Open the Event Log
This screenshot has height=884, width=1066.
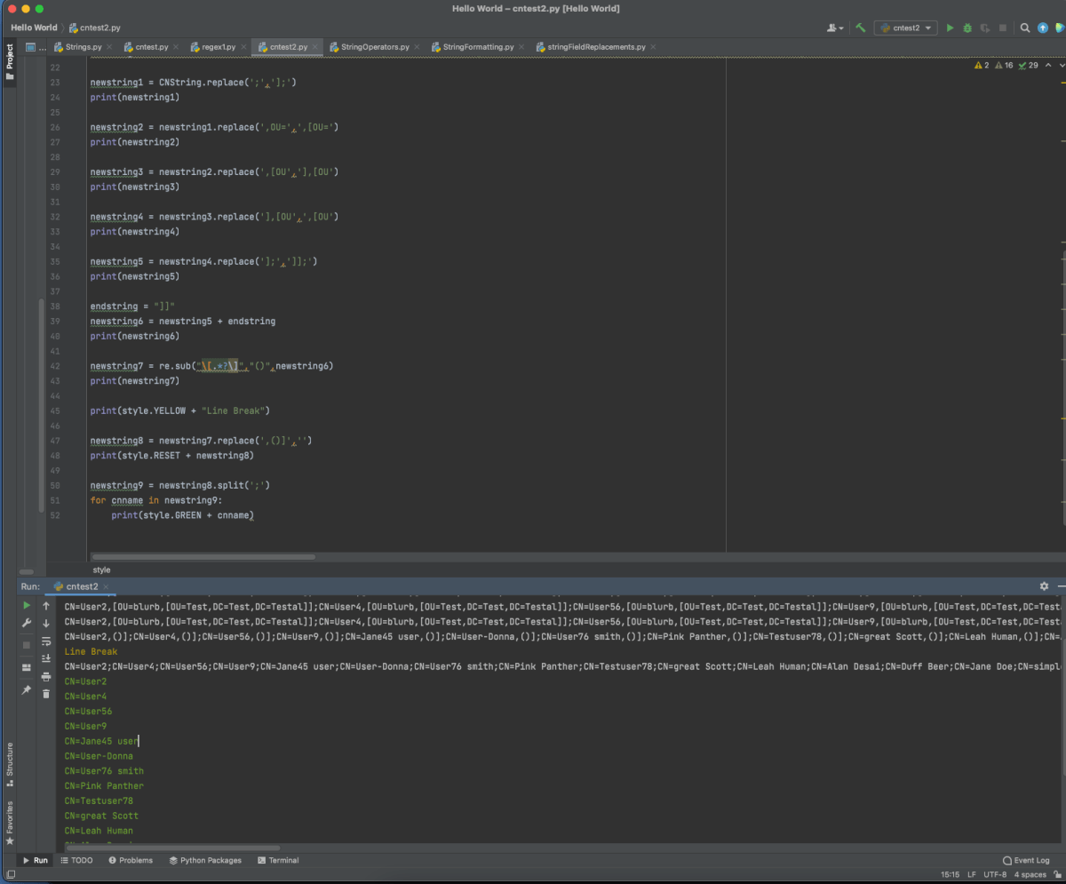click(1026, 860)
